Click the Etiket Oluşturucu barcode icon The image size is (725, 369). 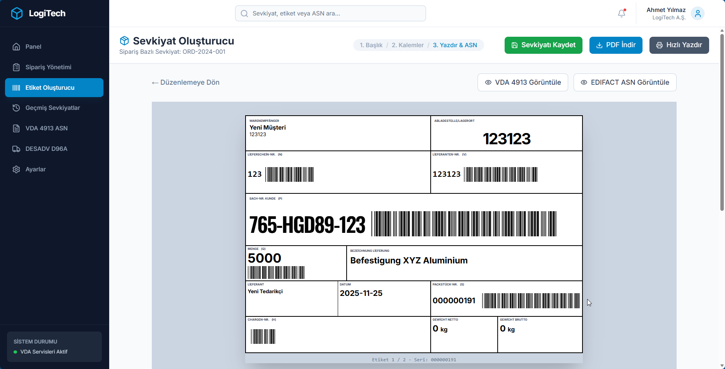click(16, 88)
